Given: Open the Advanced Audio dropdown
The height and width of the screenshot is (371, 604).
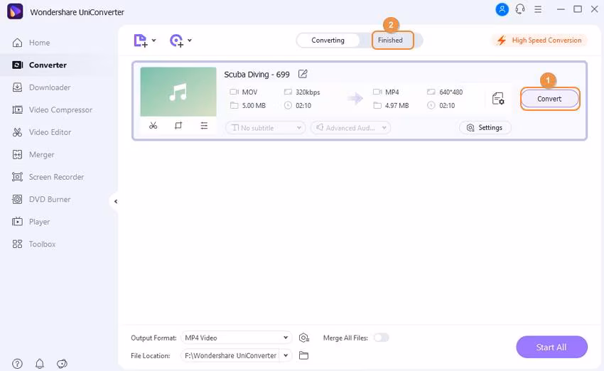Looking at the screenshot, I should (x=350, y=127).
